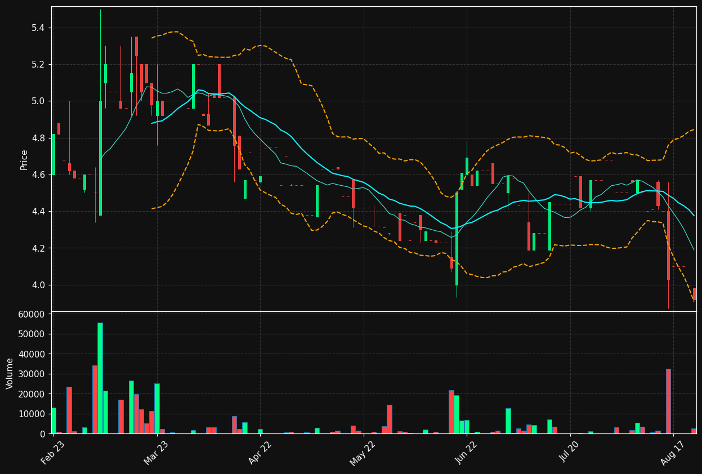Click the tall green candlestick spiking above 5.4
702x474 pixels.
100,158
